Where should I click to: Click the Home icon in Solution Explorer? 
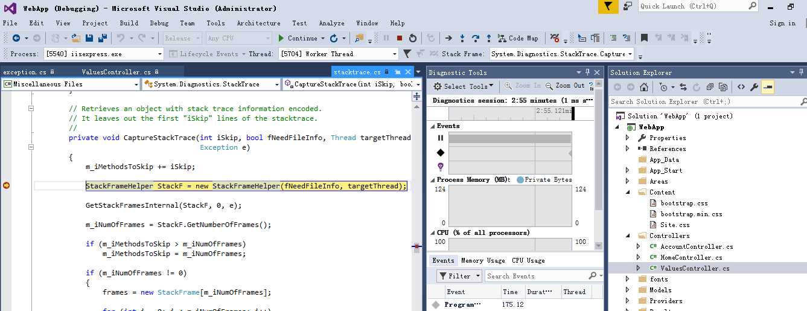[644, 87]
